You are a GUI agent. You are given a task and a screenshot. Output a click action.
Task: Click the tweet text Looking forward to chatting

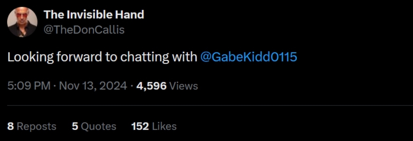click(88, 57)
